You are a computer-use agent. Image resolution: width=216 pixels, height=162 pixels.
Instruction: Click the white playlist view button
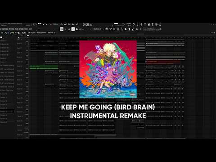(x=62, y=29)
